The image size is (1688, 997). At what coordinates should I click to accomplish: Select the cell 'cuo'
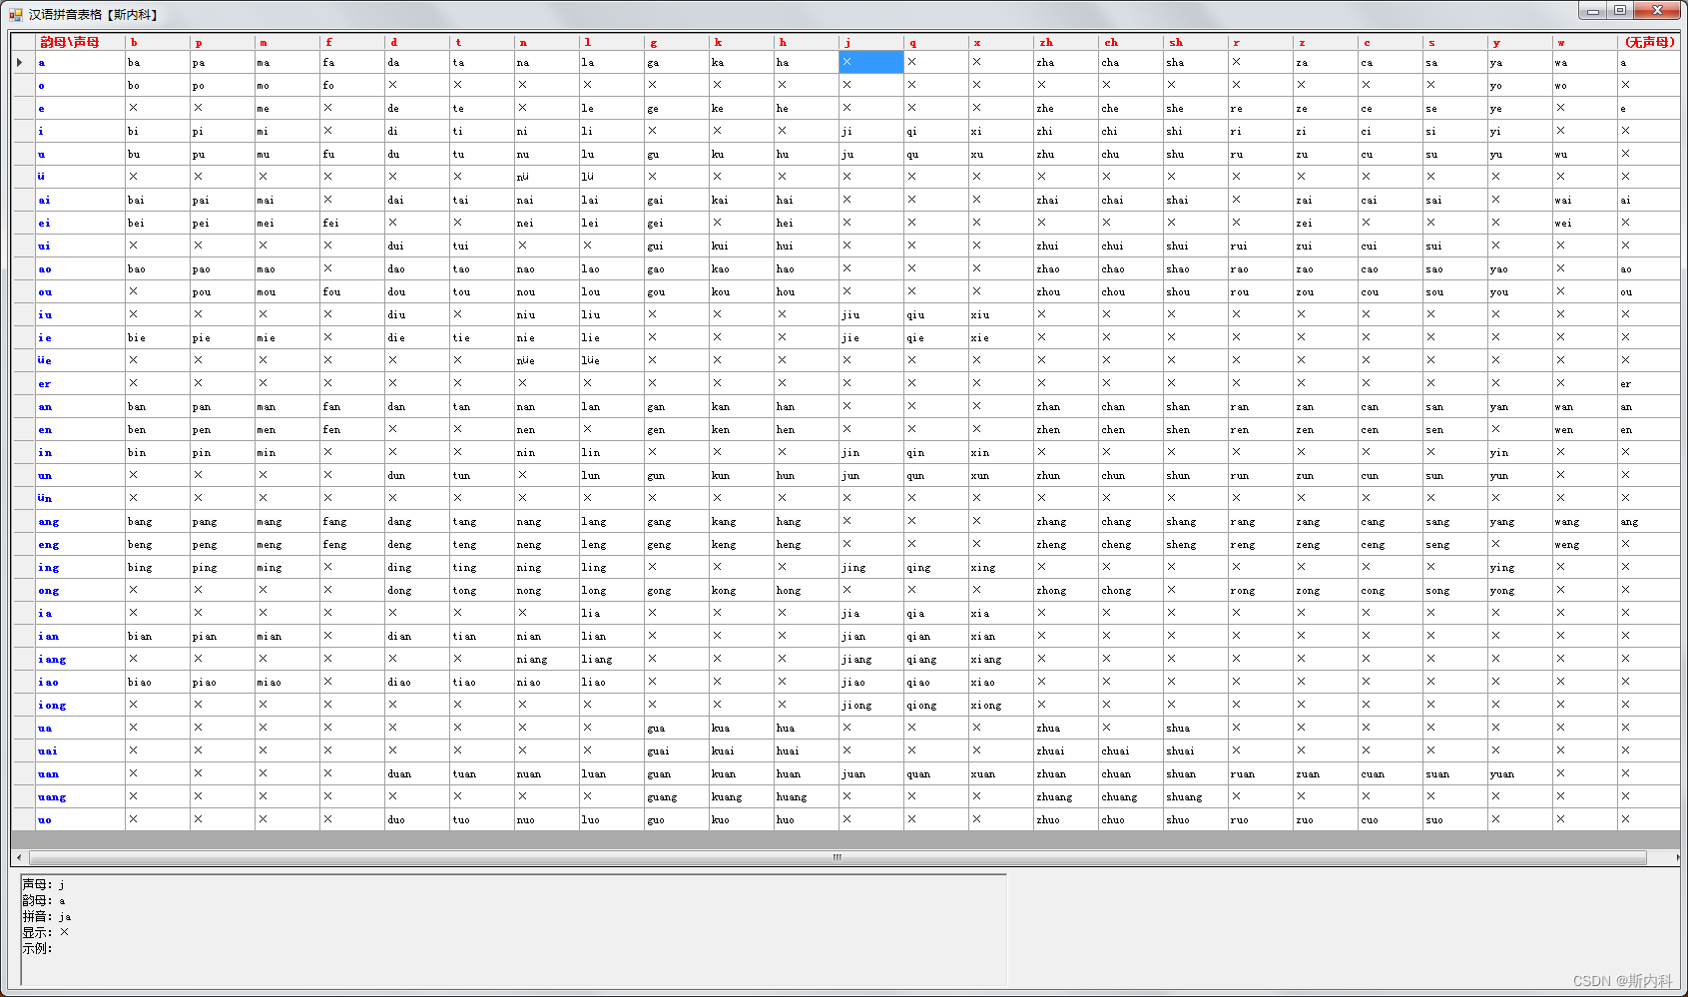tap(1391, 819)
